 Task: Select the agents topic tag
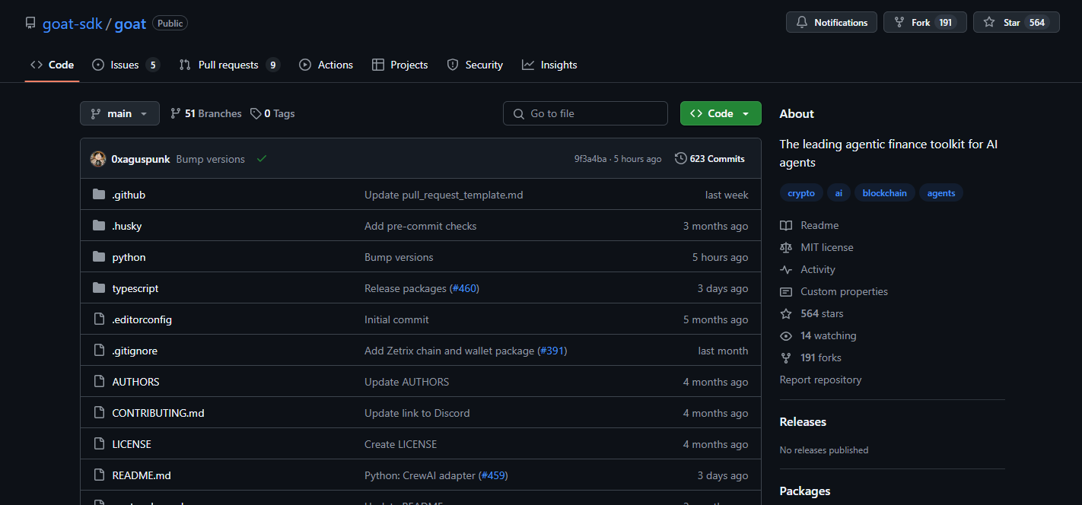(x=941, y=193)
